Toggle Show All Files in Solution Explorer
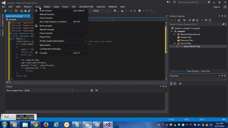The height and width of the screenshot is (128, 228). click(x=197, y=20)
